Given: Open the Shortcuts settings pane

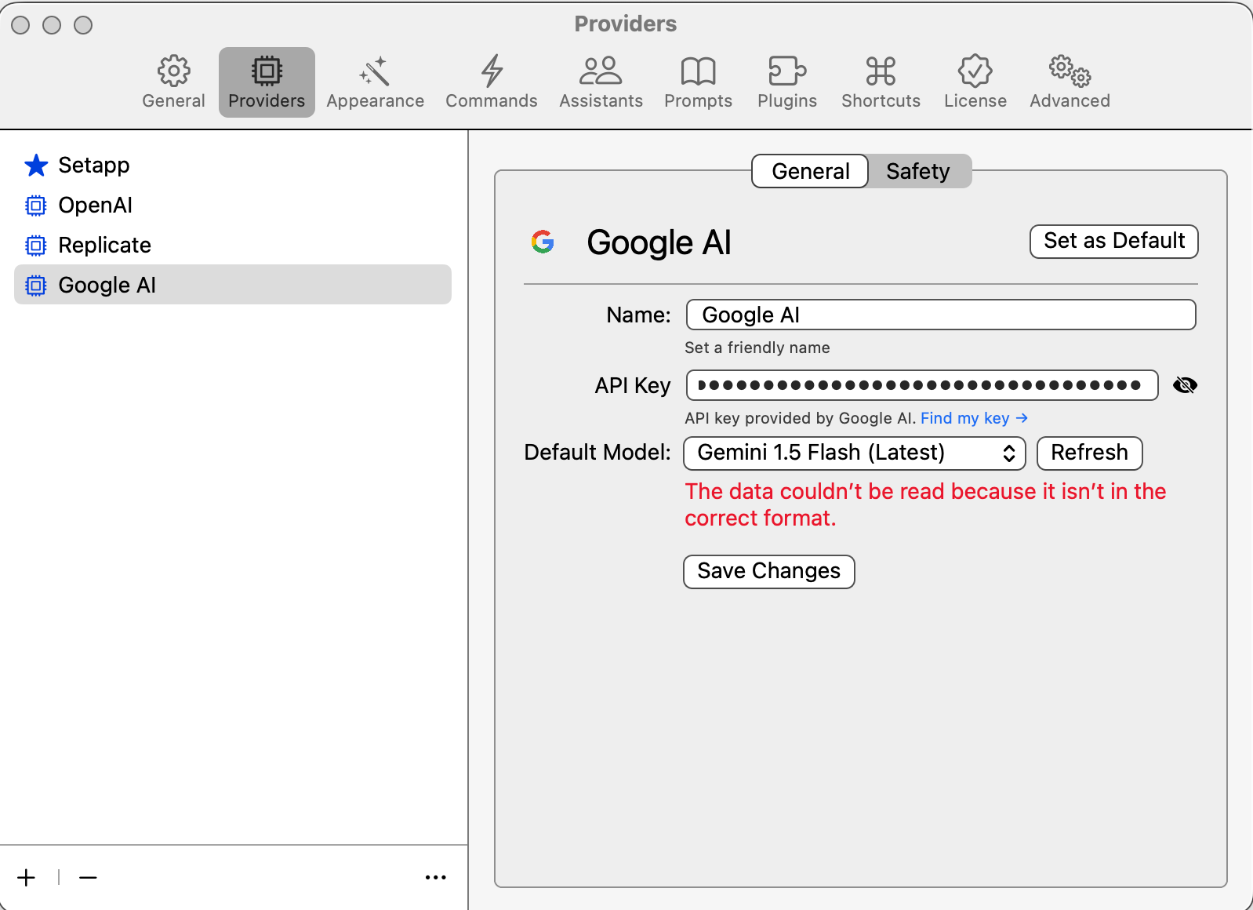Looking at the screenshot, I should point(881,82).
